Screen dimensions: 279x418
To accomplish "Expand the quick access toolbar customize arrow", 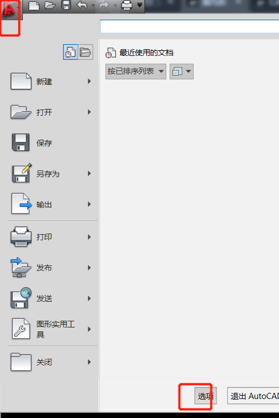I will point(139,5).
